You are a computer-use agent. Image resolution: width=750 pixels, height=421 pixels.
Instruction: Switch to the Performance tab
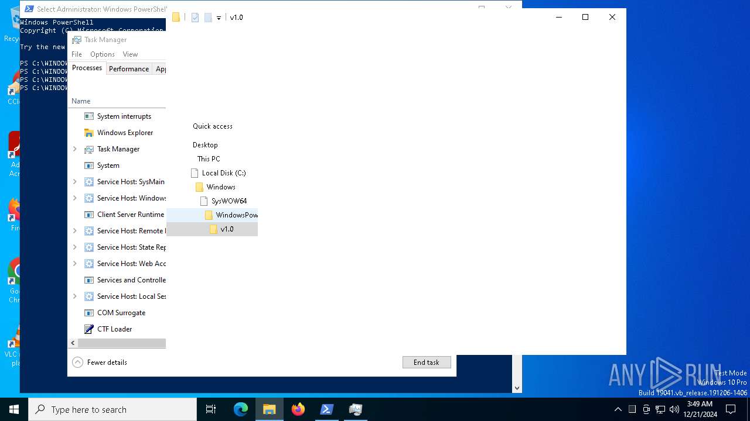click(x=129, y=69)
